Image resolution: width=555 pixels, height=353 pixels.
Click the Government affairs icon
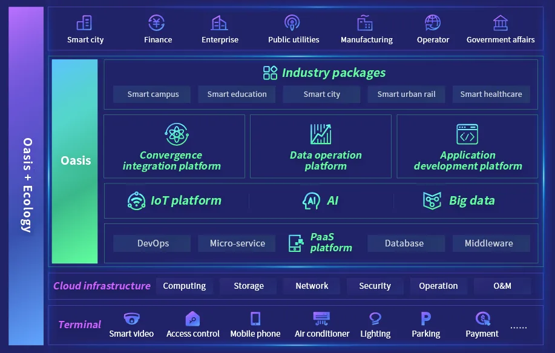tap(501, 23)
